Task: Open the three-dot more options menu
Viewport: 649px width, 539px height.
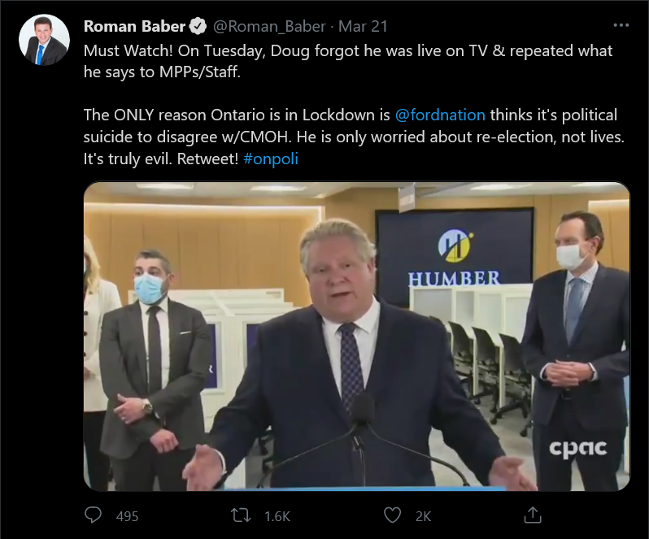Action: (x=621, y=25)
